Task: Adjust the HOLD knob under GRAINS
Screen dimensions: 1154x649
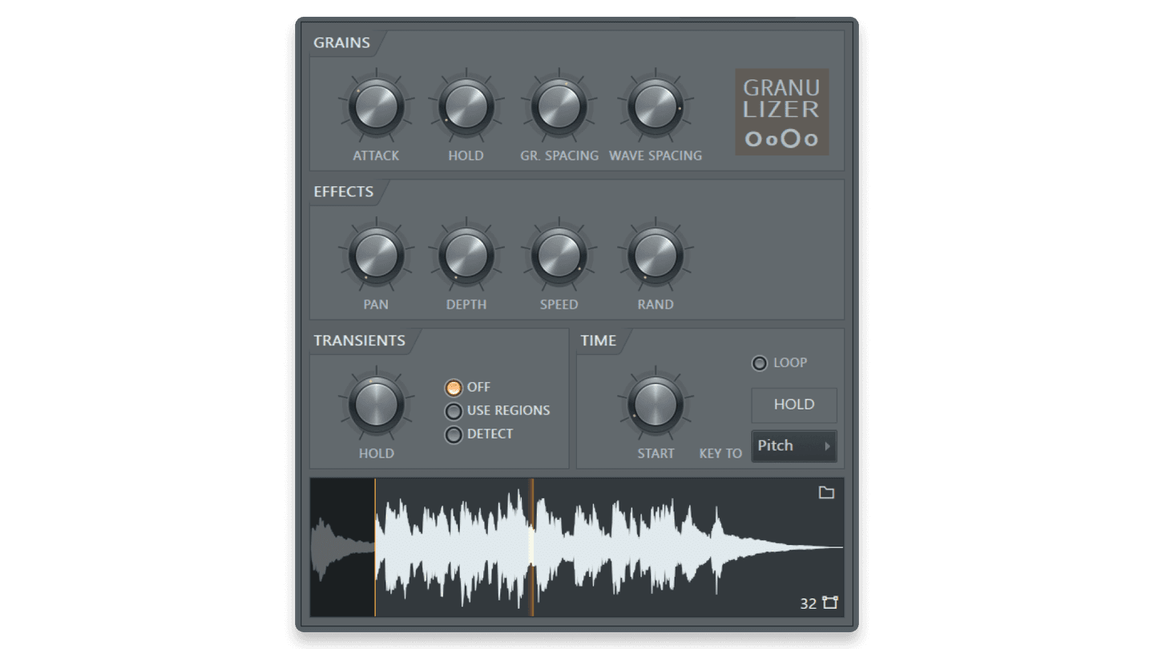Action: (466, 107)
